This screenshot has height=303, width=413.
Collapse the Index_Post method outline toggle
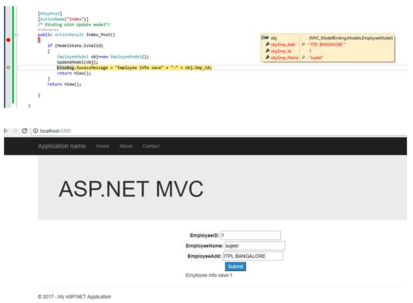(16, 34)
